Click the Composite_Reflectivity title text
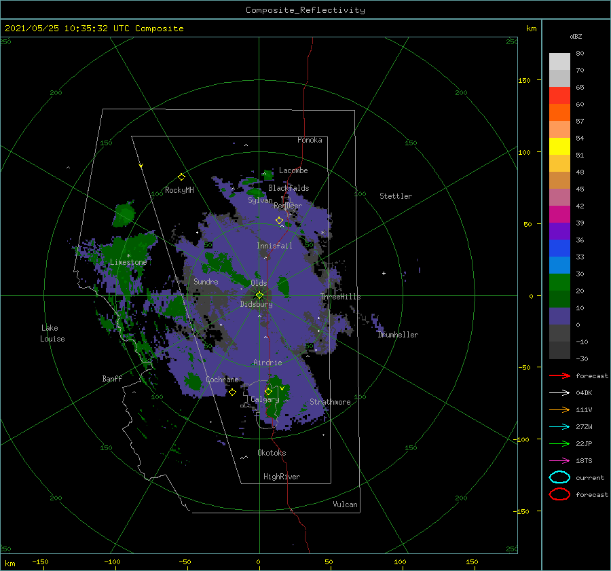This screenshot has height=571, width=611. (305, 10)
